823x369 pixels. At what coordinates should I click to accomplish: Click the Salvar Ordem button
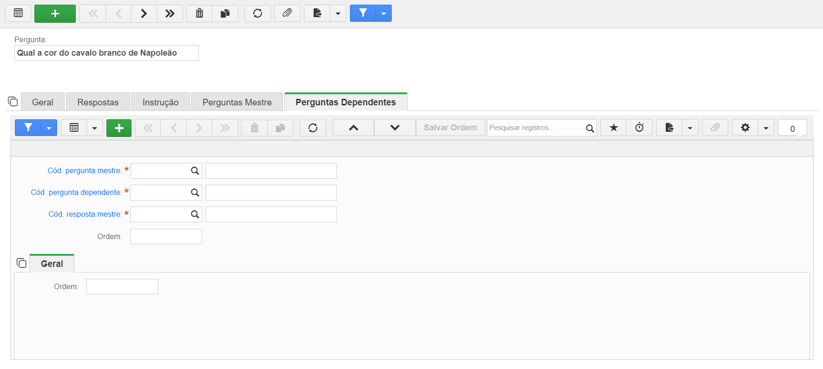tap(450, 128)
